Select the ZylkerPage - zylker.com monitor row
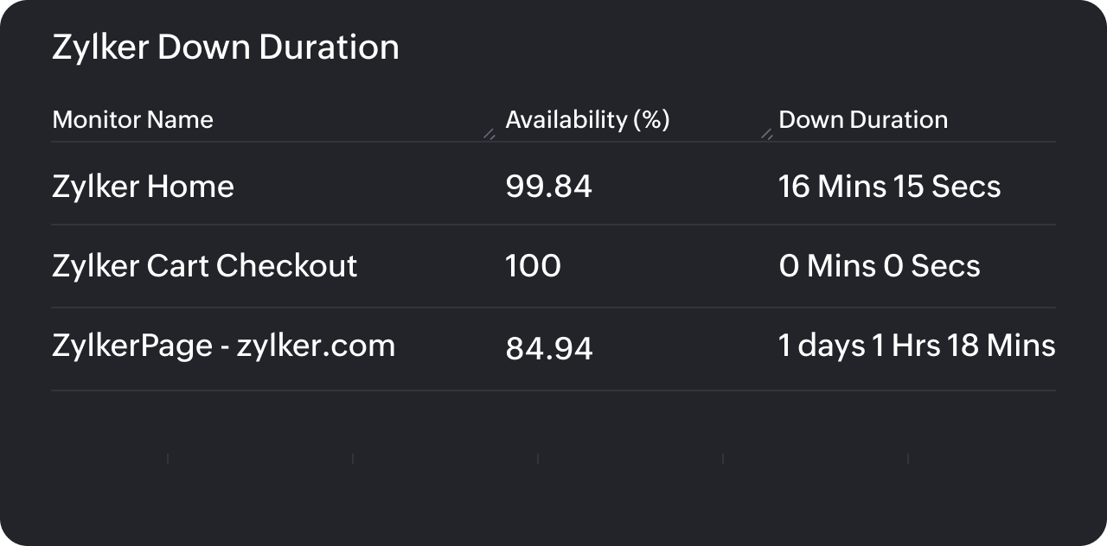The height and width of the screenshot is (546, 1107). (x=223, y=345)
